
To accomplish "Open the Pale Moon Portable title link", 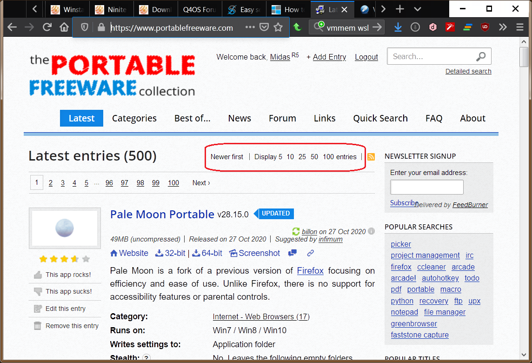I will tap(162, 214).
